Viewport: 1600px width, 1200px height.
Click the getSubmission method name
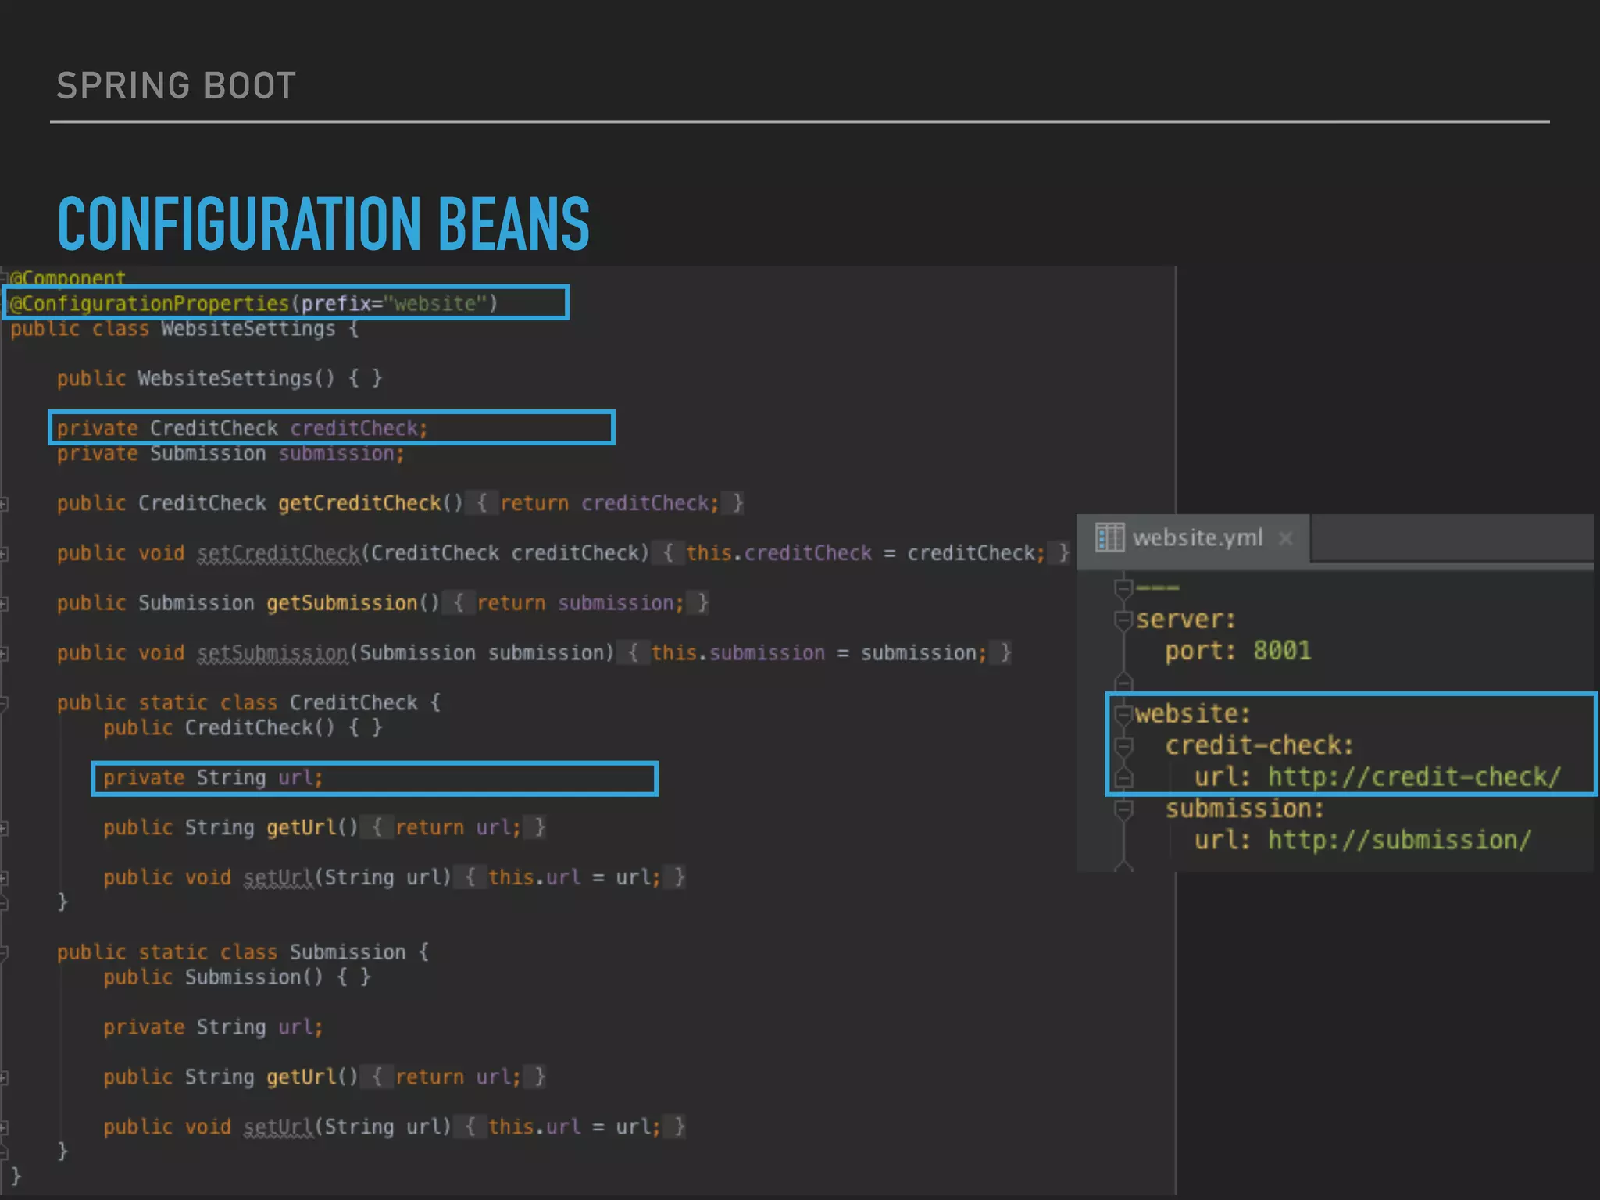341,603
